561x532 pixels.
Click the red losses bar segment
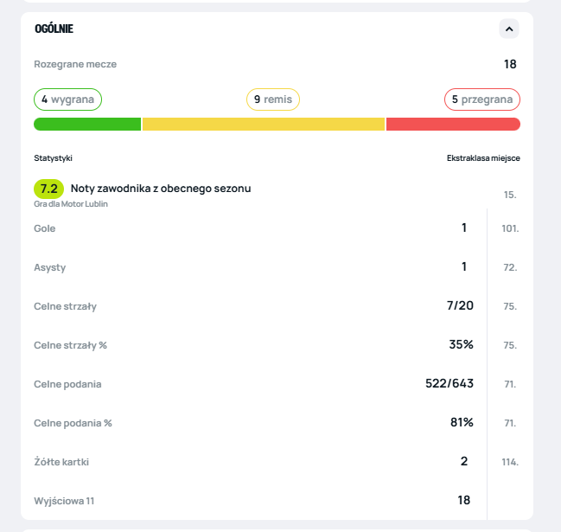pos(453,124)
